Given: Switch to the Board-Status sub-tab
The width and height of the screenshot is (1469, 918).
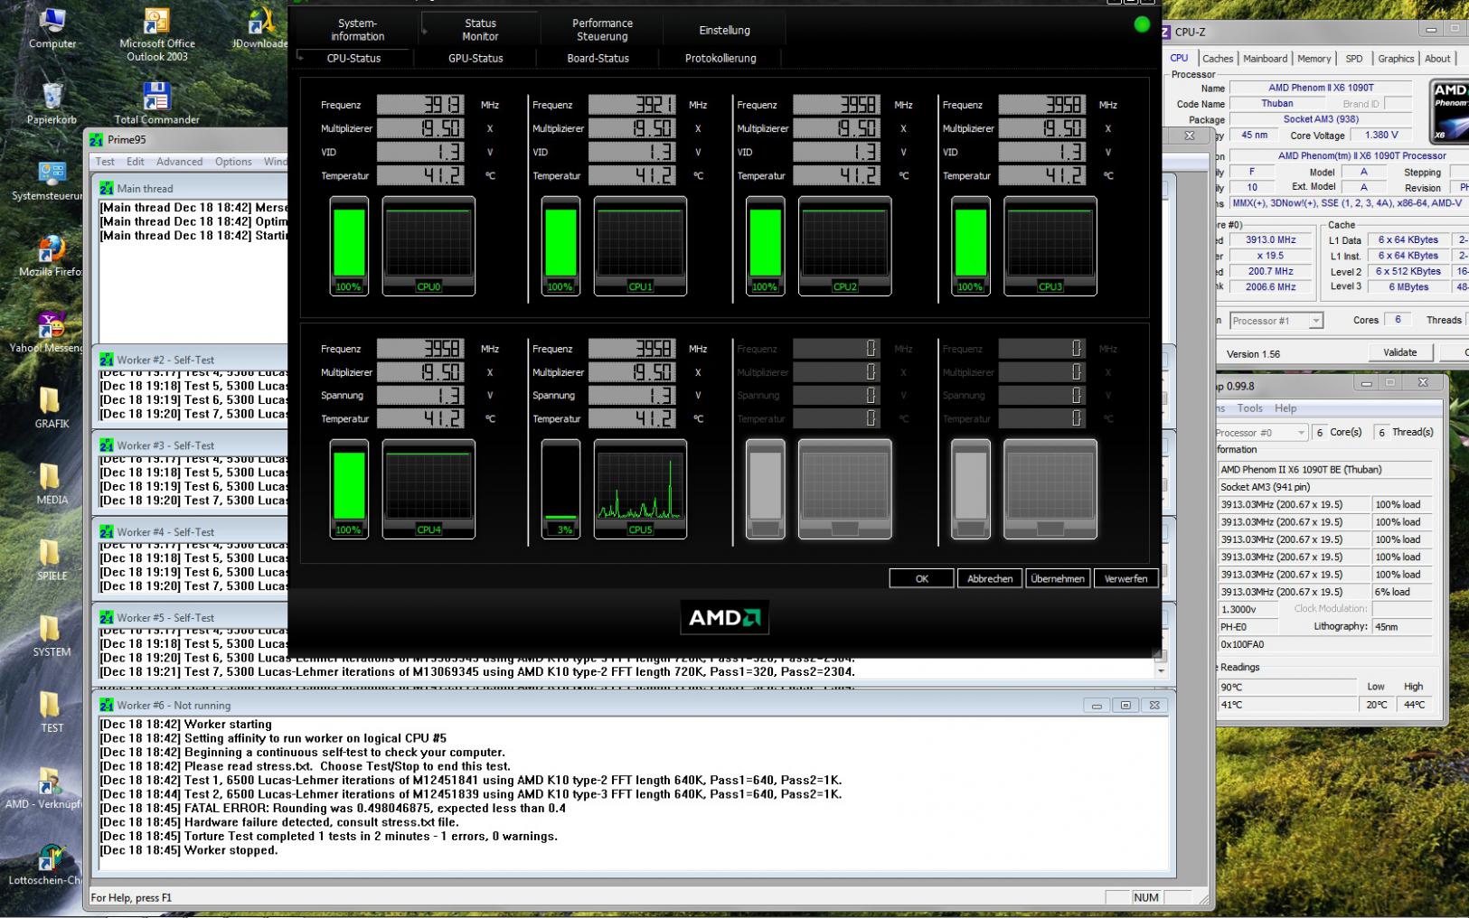Looking at the screenshot, I should [598, 58].
